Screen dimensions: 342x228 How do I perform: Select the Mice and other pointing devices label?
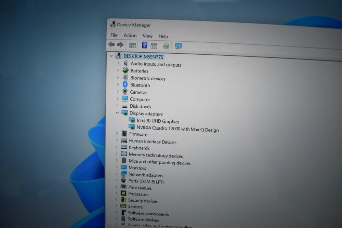(159, 162)
